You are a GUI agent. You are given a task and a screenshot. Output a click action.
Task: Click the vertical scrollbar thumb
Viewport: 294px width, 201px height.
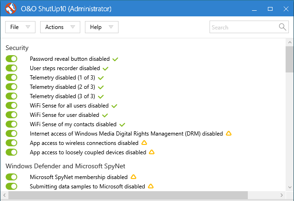point(290,59)
